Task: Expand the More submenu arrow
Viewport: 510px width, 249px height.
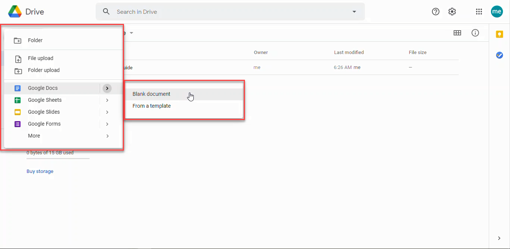Action: [107, 136]
